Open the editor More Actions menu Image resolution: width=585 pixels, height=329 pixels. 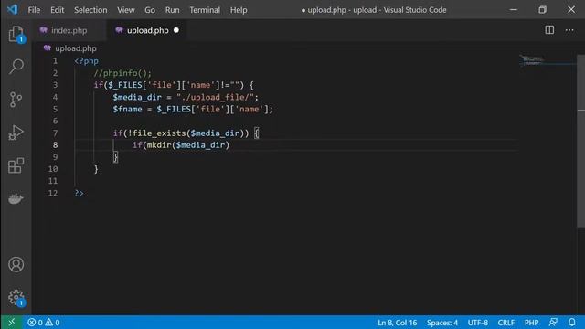(569, 30)
